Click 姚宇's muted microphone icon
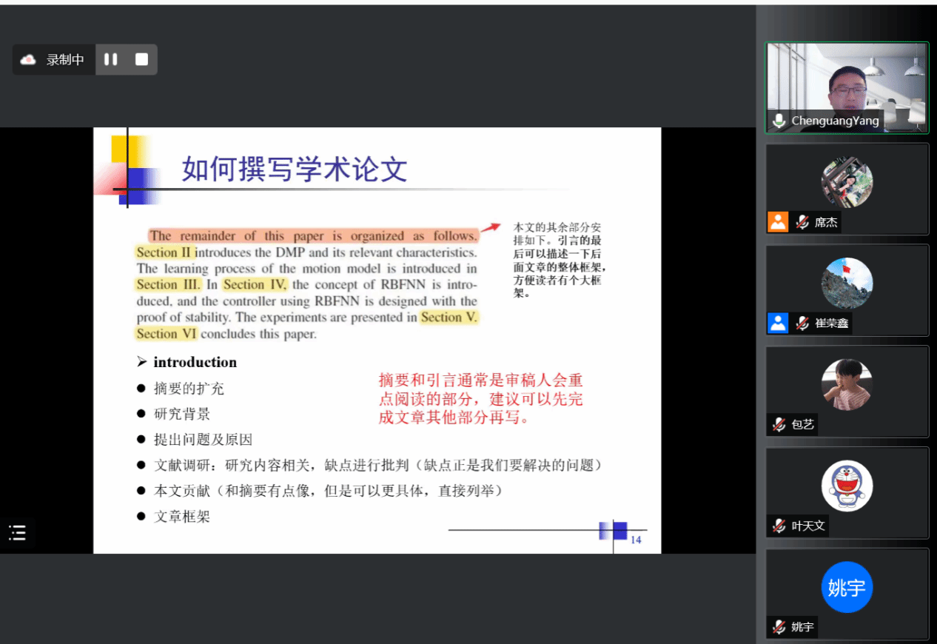The image size is (937, 644). pos(779,627)
